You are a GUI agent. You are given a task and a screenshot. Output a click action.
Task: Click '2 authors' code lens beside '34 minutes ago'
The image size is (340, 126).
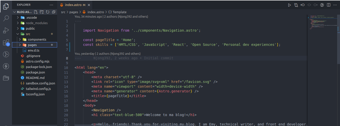tap(126, 17)
